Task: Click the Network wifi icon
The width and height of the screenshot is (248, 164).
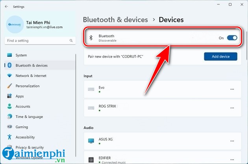Action: click(9, 76)
